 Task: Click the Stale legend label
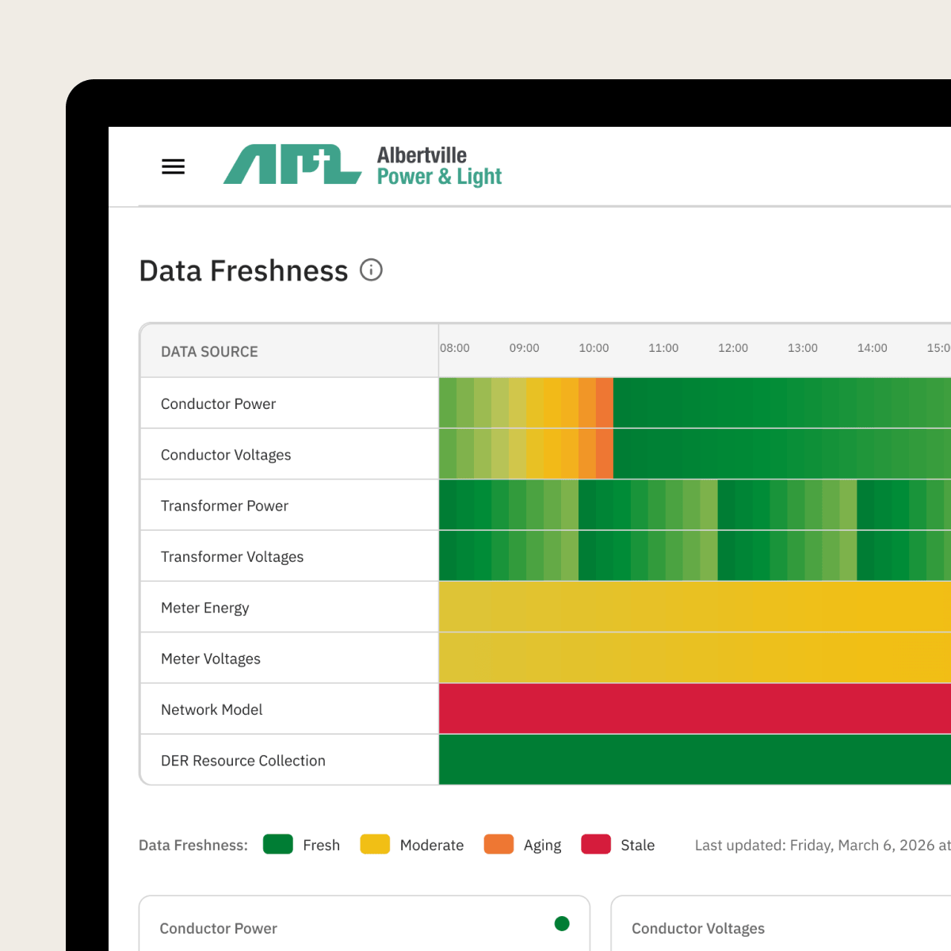tap(638, 846)
